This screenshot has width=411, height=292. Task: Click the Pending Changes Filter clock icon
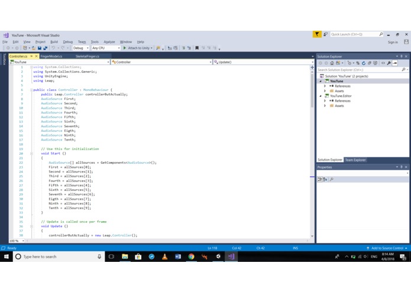click(349, 63)
